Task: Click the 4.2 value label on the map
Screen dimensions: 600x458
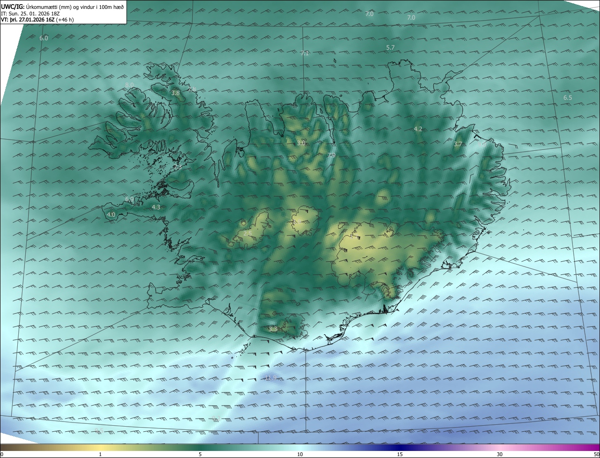Action: 418,129
